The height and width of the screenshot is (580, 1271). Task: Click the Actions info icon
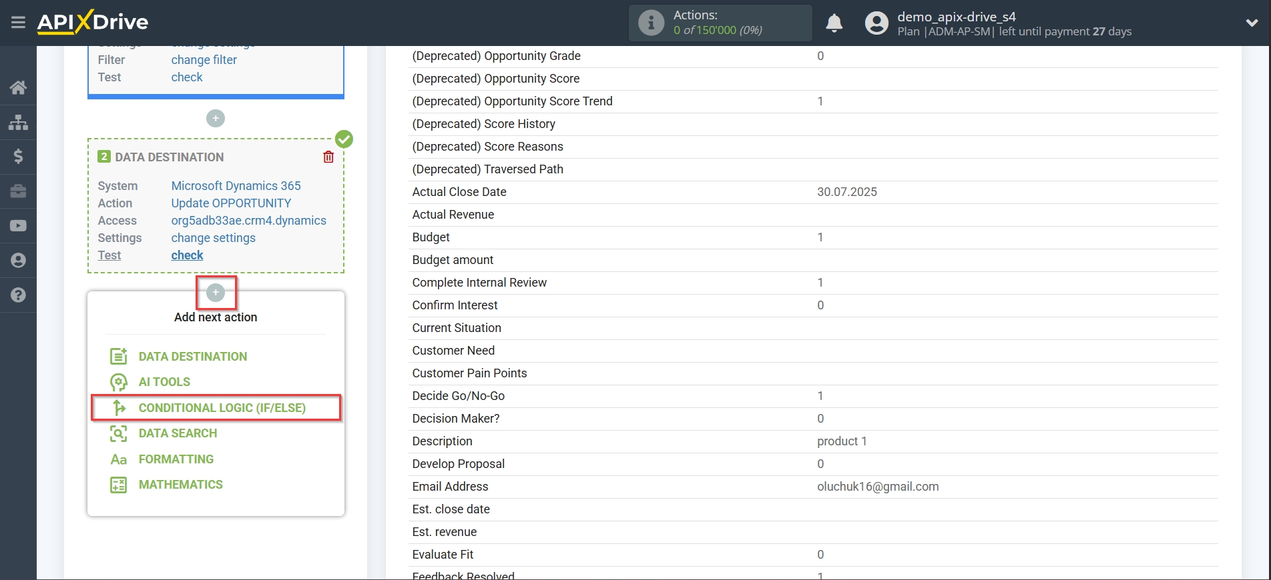coord(651,23)
